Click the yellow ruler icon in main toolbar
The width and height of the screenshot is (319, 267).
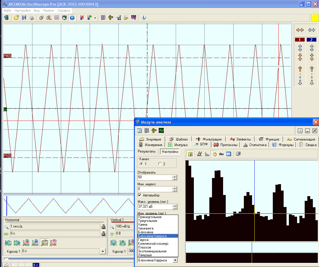tap(111, 18)
